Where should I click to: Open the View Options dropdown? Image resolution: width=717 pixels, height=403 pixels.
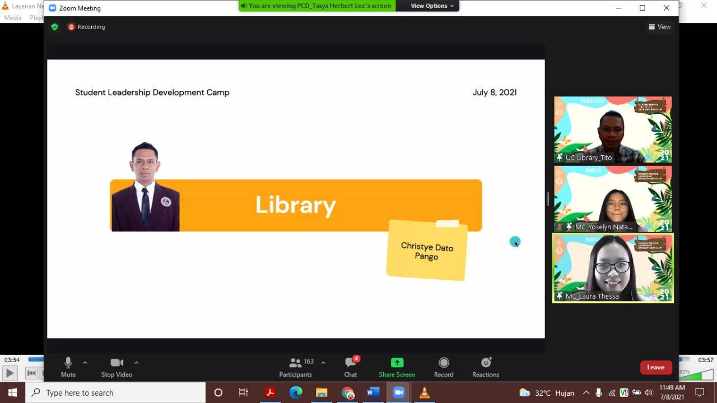click(x=432, y=6)
